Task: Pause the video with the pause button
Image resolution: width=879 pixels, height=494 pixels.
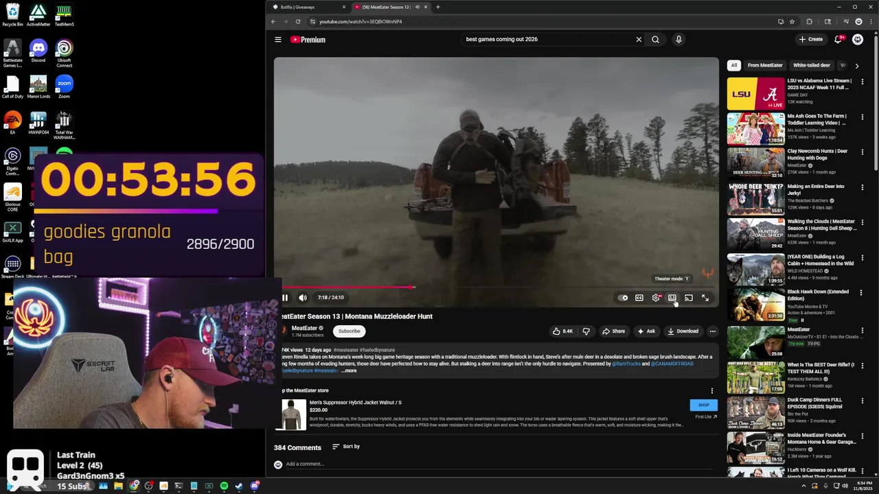Action: point(285,298)
